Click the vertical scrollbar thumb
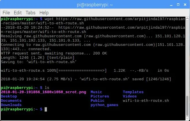This screenshot has width=190, height=121. [x=187, y=106]
